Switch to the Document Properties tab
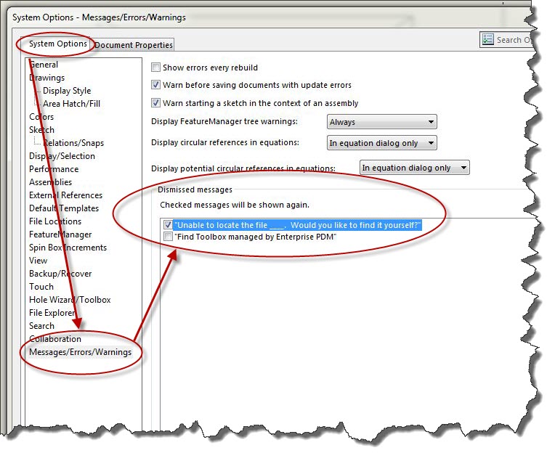 (134, 45)
